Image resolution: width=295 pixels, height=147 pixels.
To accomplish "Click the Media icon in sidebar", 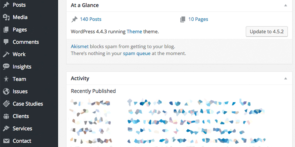I will (x=6, y=17).
